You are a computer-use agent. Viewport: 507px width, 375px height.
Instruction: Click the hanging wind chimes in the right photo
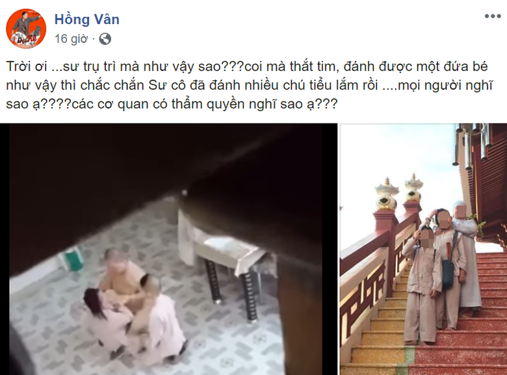pos(473,146)
